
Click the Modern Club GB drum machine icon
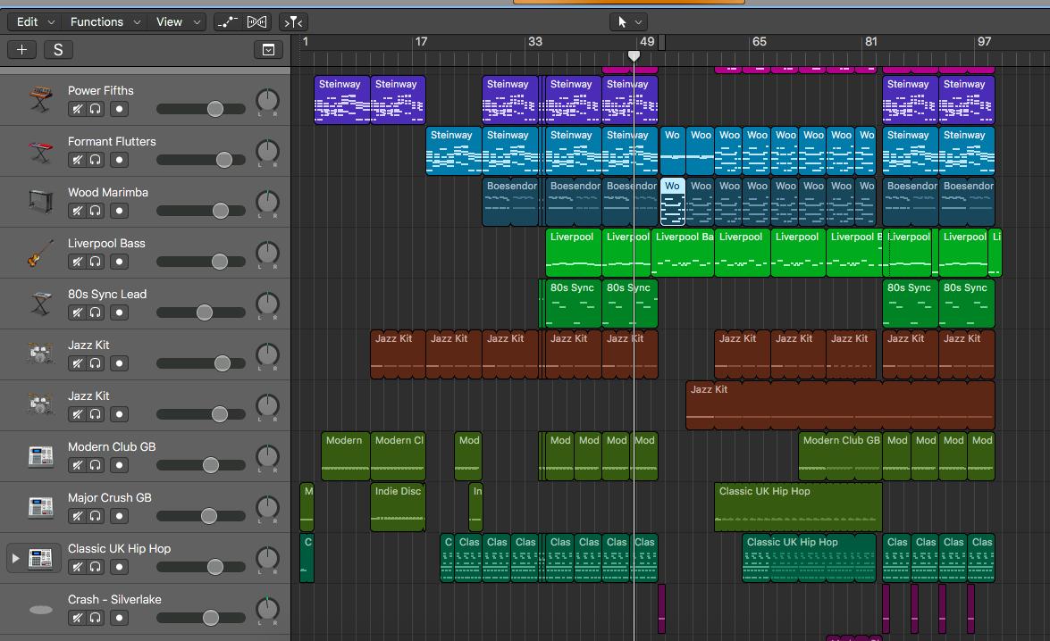[41, 455]
